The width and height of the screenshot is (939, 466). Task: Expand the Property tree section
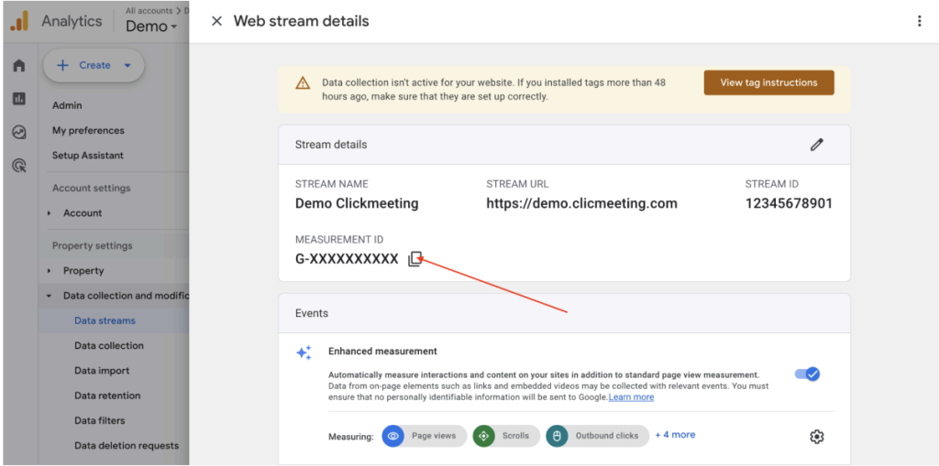pyautogui.click(x=49, y=271)
